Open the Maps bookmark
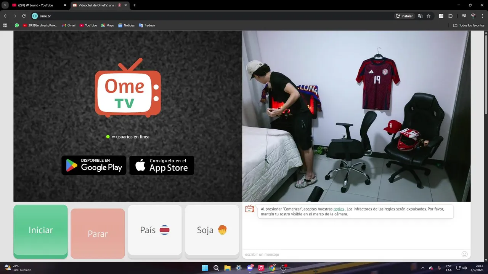488x274 pixels. [x=108, y=25]
